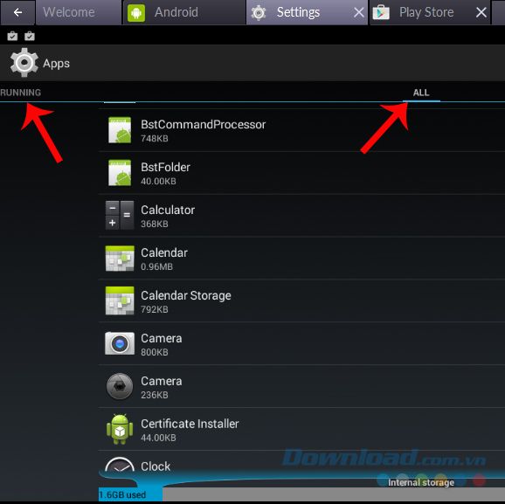Go back using the arrow button
This screenshot has height=504, width=505.
pos(17,12)
